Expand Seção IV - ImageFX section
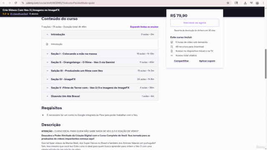Screen dimensions: 267x150 [x=100, y=79]
